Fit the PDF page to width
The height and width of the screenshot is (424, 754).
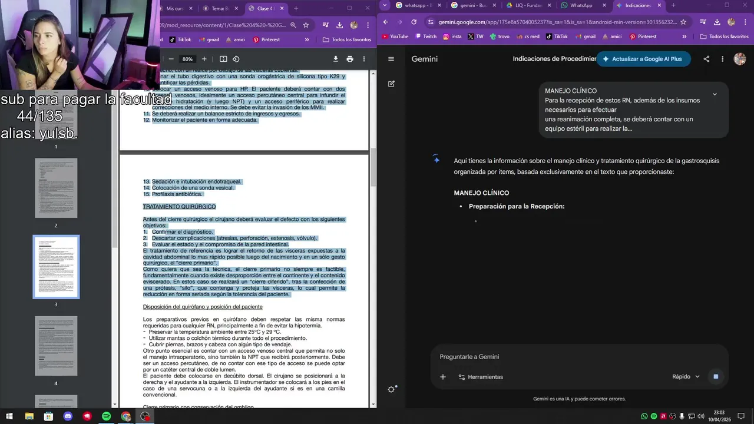(223, 59)
